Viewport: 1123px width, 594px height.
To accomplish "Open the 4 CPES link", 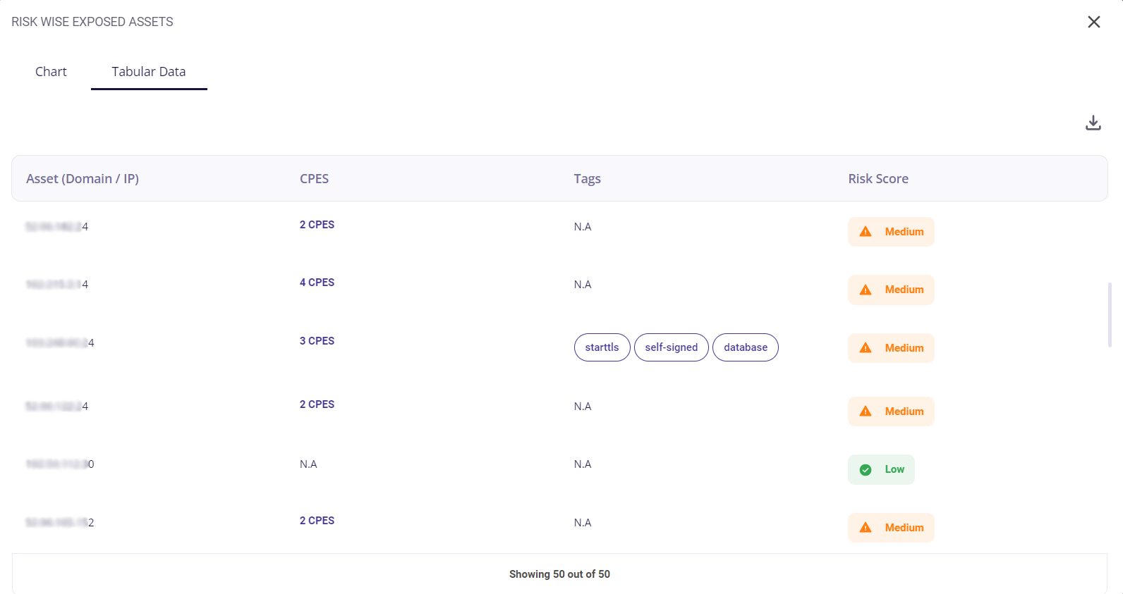I will [317, 283].
